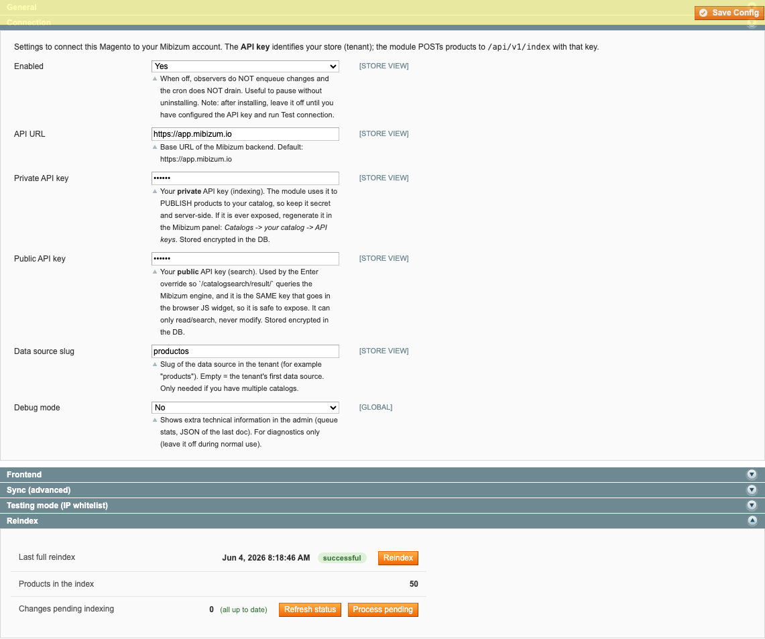Click the API URL field label
The width and height of the screenshot is (765, 639).
[x=30, y=134]
